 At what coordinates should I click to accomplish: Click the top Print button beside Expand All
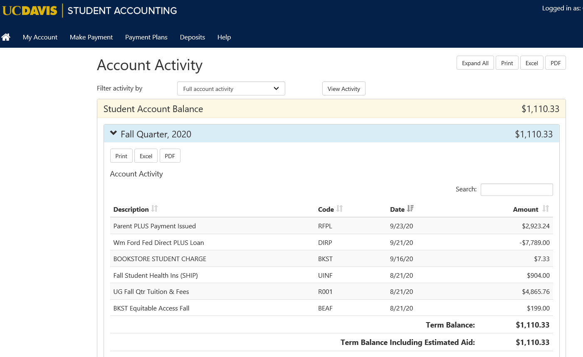[507, 63]
